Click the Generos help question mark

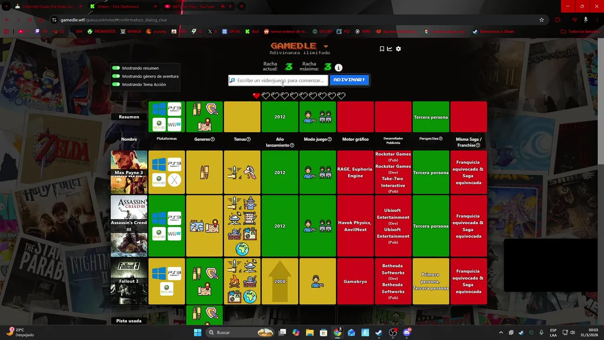[x=212, y=139]
